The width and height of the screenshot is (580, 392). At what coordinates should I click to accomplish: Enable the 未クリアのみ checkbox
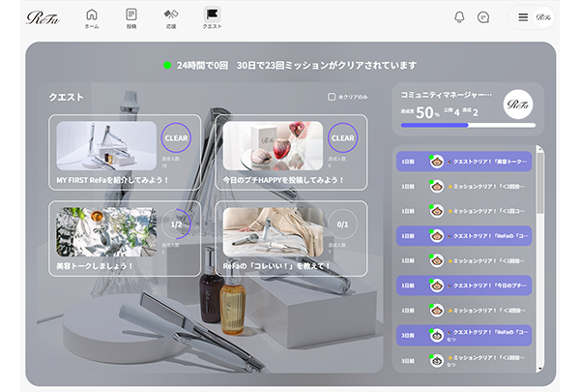coord(332,97)
